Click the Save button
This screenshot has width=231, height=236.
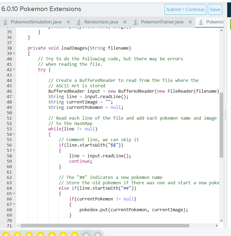tap(215, 9)
